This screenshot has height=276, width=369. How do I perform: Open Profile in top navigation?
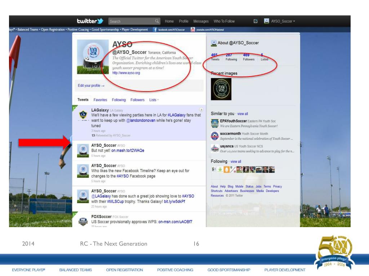point(183,21)
